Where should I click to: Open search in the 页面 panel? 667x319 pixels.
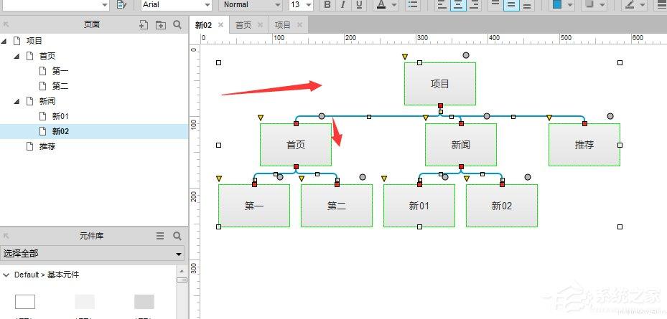177,24
